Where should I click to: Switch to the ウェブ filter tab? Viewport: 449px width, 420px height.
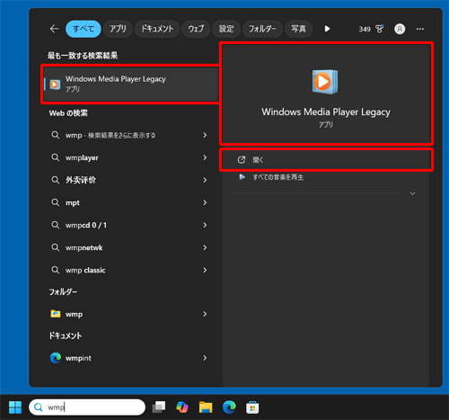(x=196, y=29)
